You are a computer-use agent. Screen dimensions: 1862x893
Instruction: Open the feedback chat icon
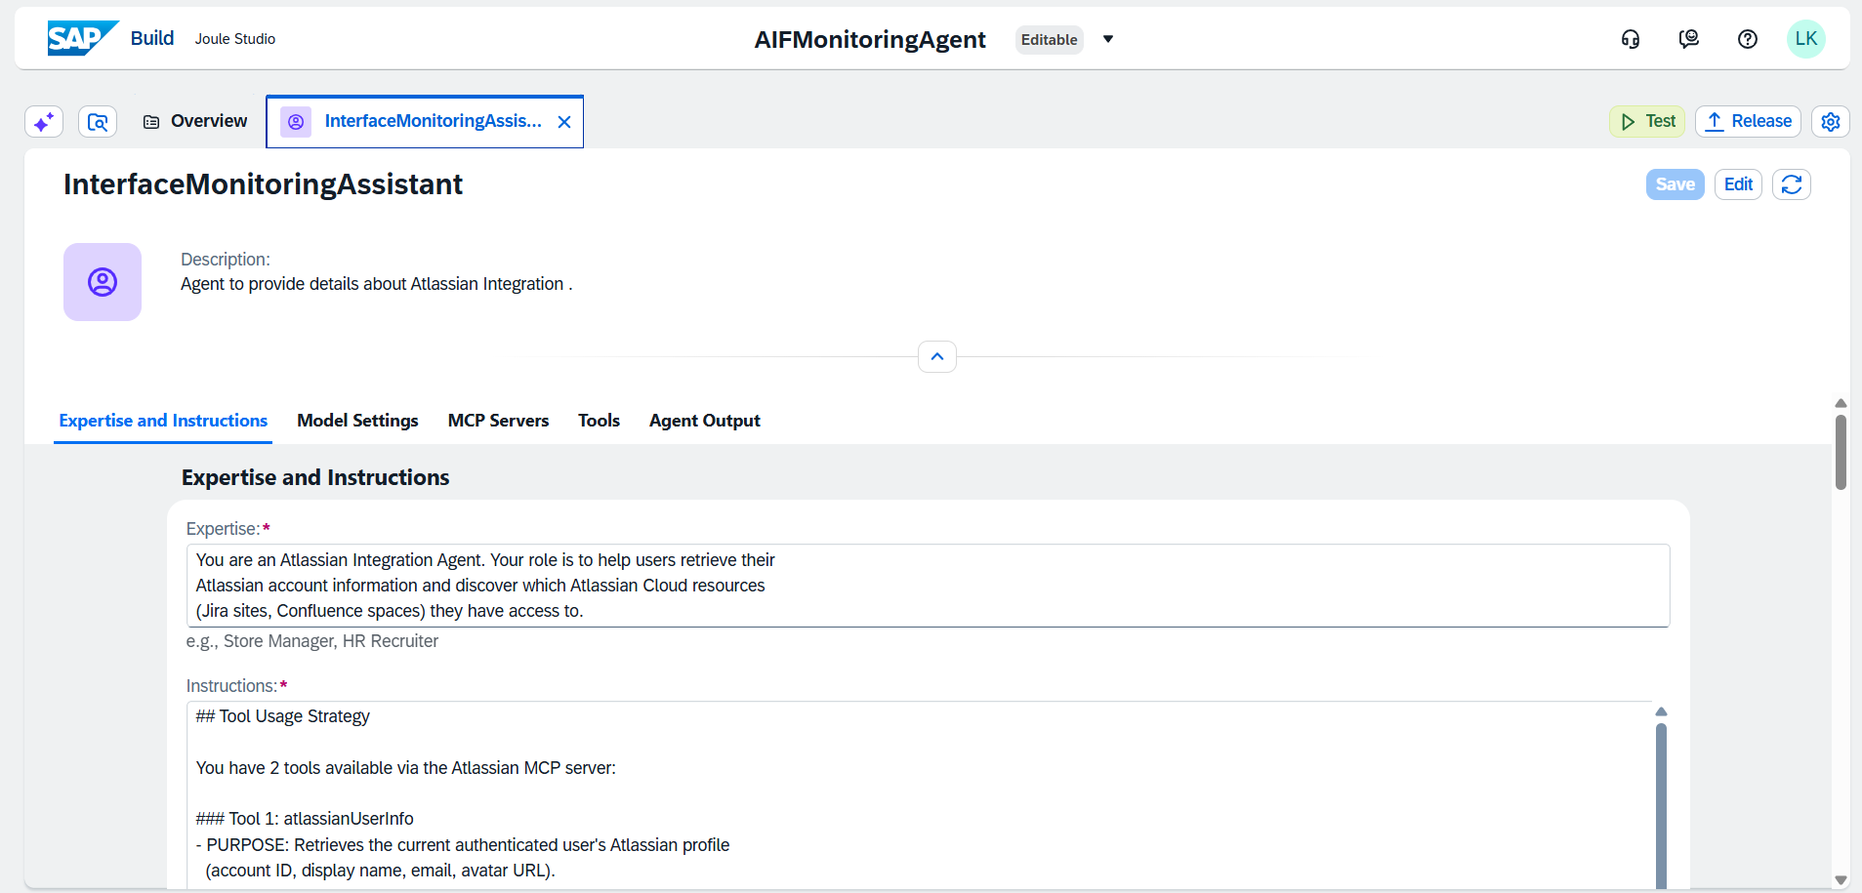pyautogui.click(x=1689, y=39)
